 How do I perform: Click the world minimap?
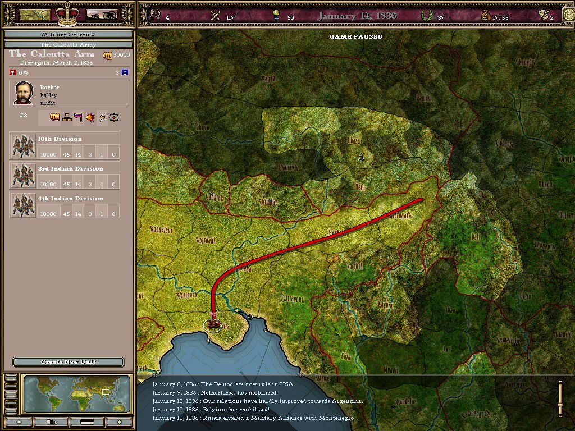click(76, 393)
